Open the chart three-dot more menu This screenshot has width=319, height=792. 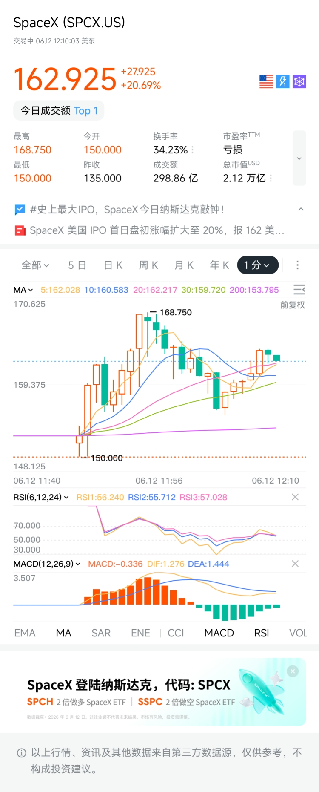tap(297, 265)
